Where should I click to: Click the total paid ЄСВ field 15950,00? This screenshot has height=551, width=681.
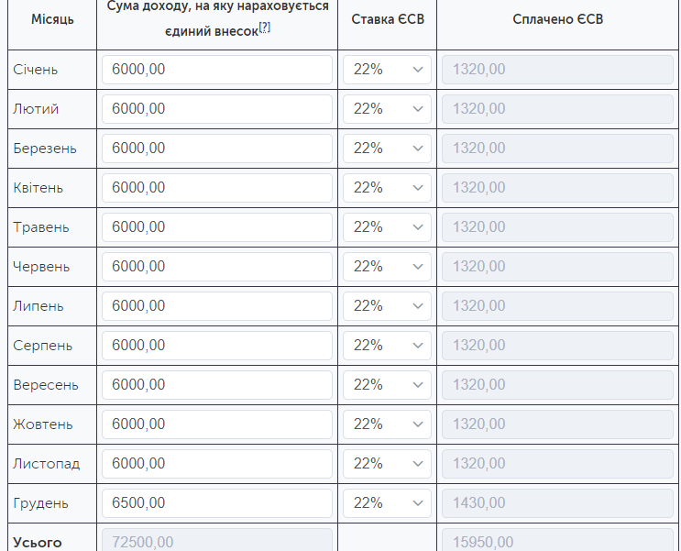(x=557, y=541)
